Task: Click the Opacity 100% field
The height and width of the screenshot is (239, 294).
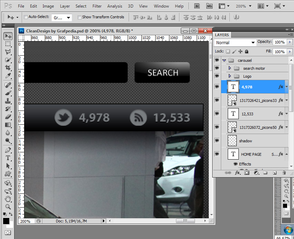Action: click(280, 42)
